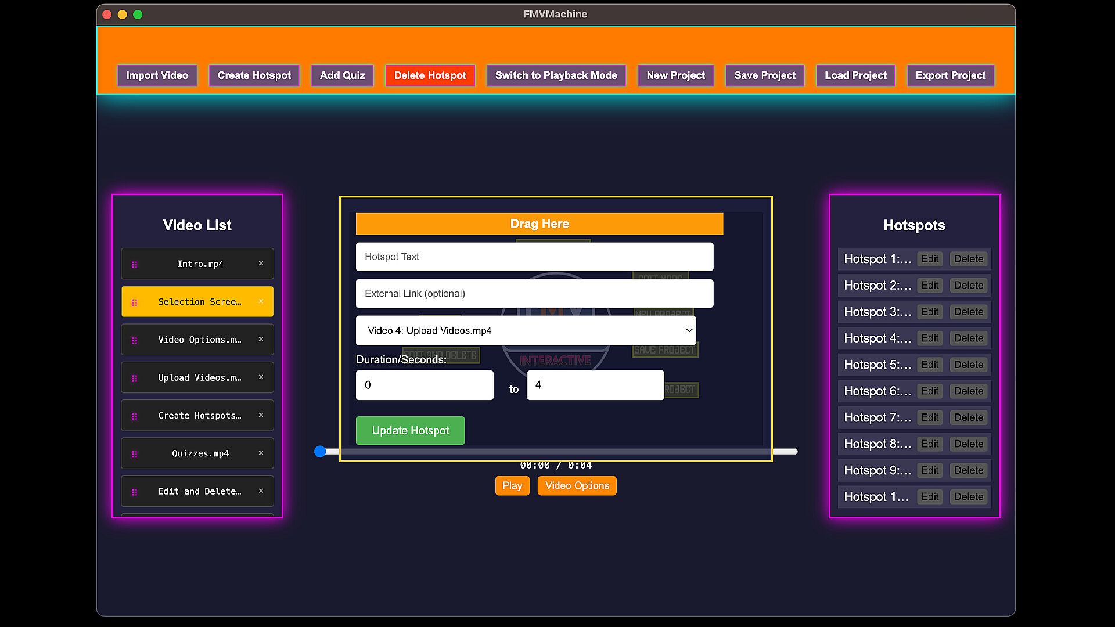Delete Hotspot 5 from the list
Viewport: 1115px width, 627px height.
968,365
